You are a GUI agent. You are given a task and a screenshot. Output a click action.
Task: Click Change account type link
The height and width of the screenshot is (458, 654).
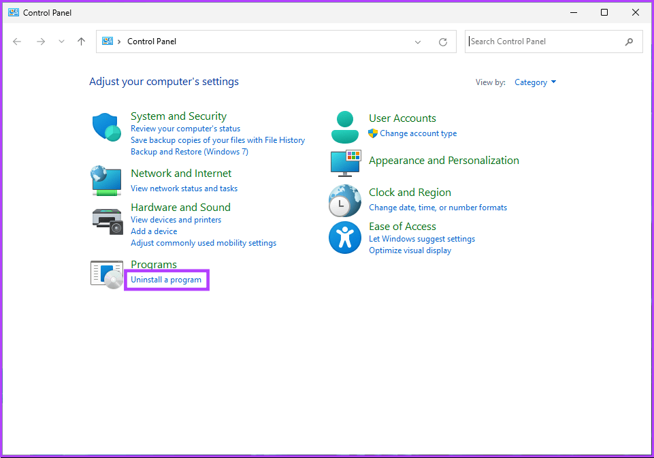[419, 133]
